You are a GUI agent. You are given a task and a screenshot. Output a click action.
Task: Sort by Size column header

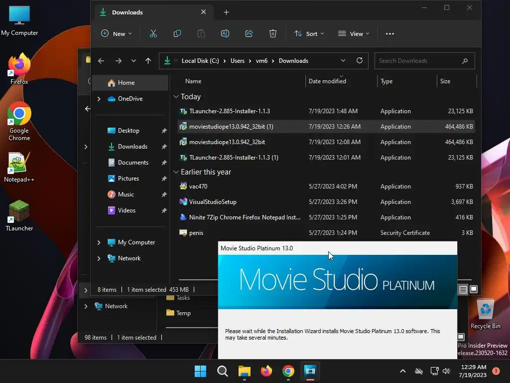coord(445,81)
